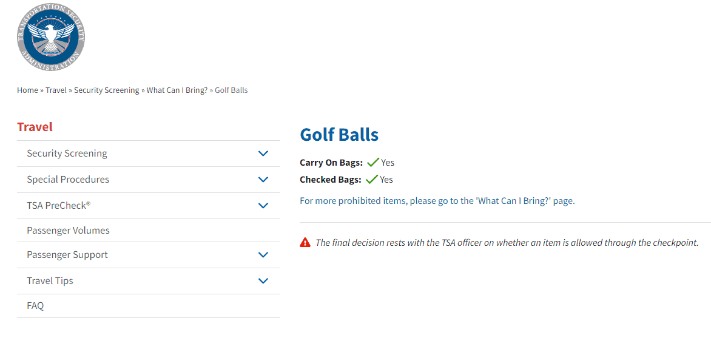Click the TSA seal logo
The height and width of the screenshot is (352, 711).
pyautogui.click(x=51, y=37)
